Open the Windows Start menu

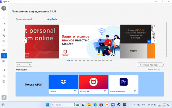[x=47, y=105]
